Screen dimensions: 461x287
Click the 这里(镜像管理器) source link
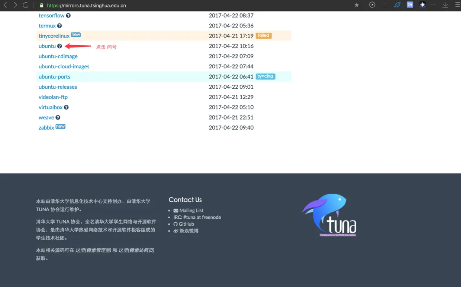(x=93, y=250)
